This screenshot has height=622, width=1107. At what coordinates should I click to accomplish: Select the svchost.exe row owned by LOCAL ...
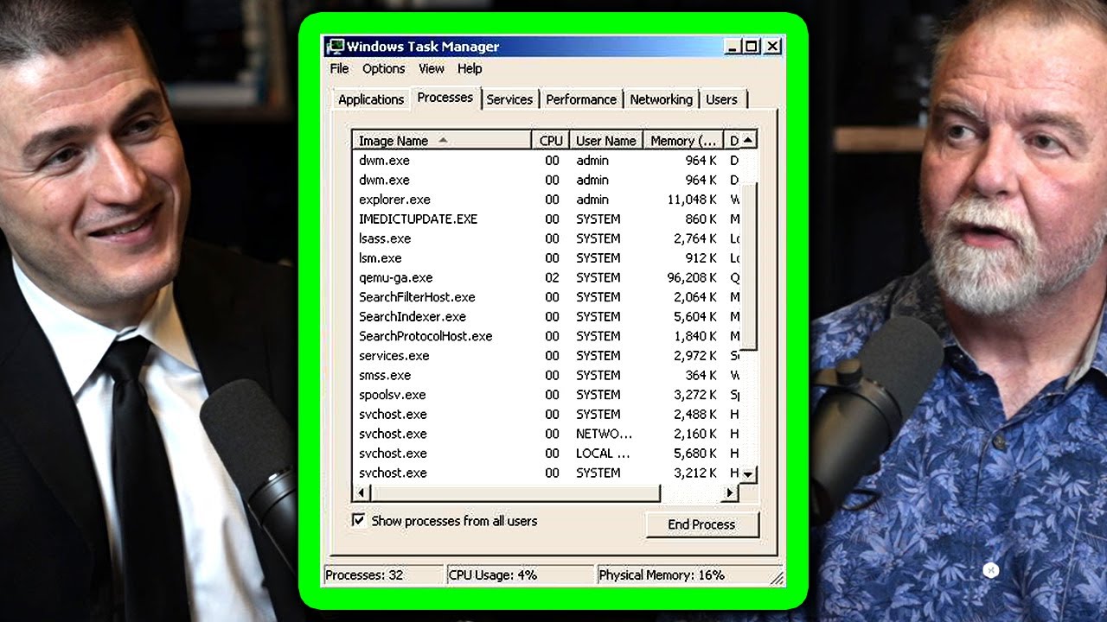click(547, 454)
